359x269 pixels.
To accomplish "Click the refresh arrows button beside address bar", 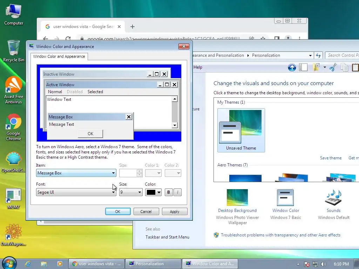I will tap(318, 55).
